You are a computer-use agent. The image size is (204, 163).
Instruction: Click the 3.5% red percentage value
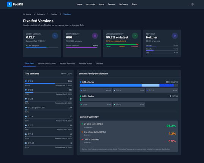click(172, 141)
